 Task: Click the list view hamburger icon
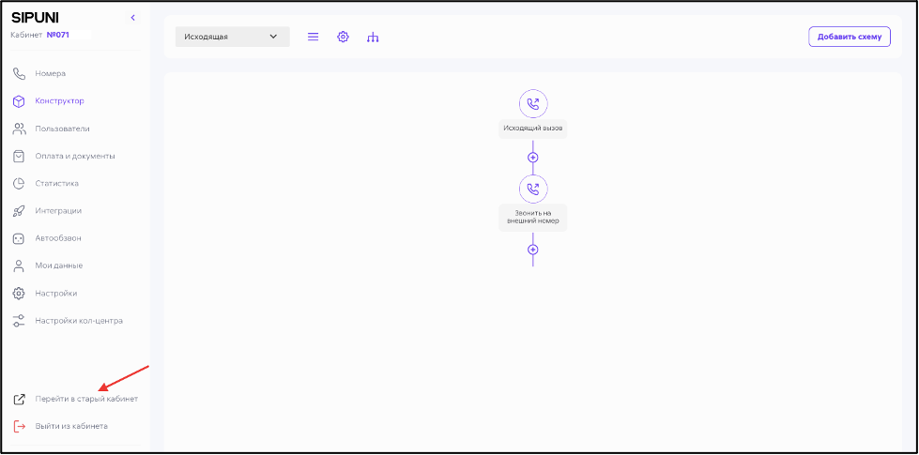click(313, 37)
